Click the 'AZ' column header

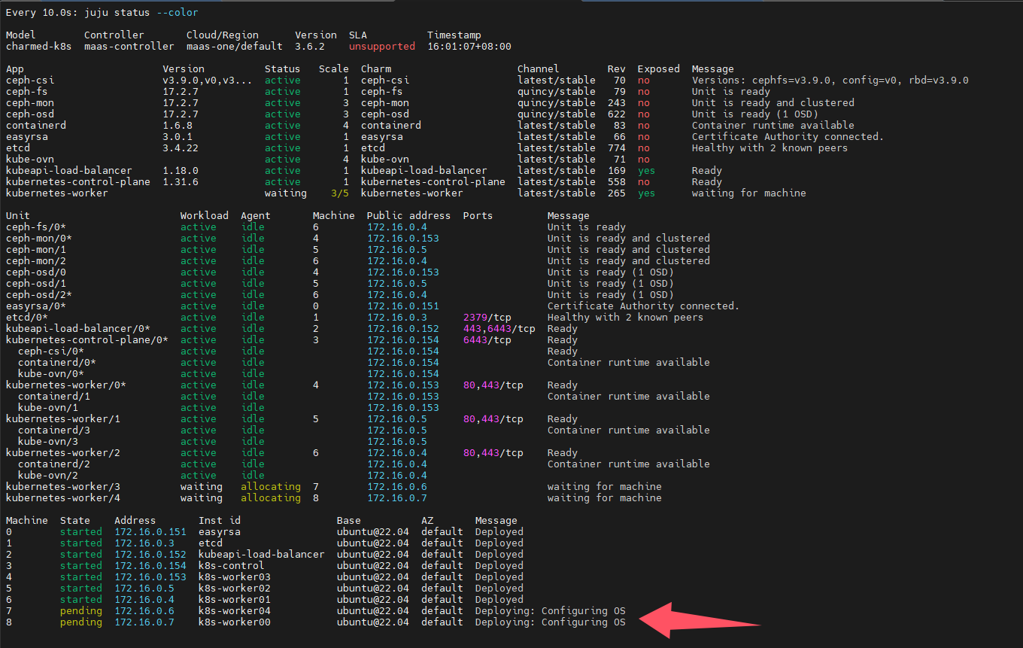pyautogui.click(x=427, y=521)
